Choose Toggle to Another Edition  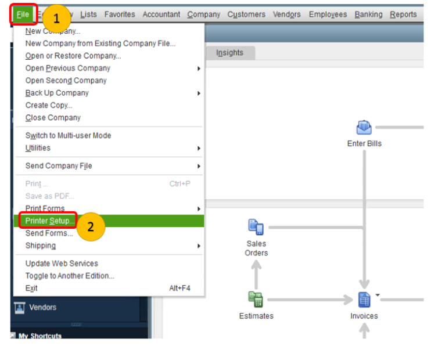tap(70, 276)
